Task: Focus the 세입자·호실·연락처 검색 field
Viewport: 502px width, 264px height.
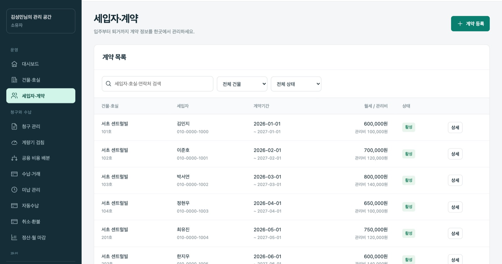Action: click(158, 84)
